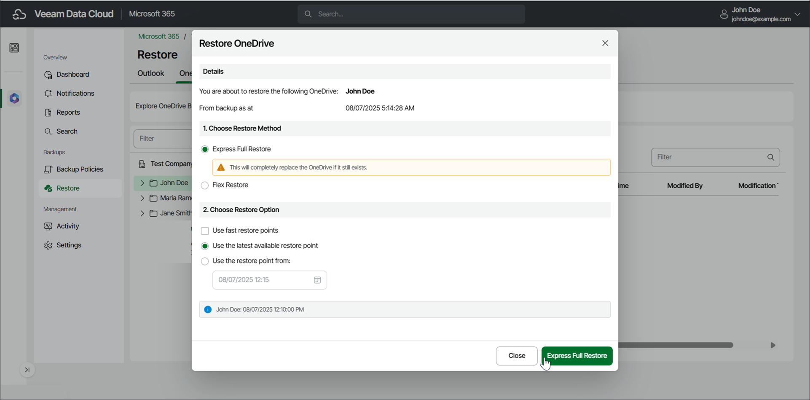Click the sidebar Search magnifier icon

click(48, 132)
